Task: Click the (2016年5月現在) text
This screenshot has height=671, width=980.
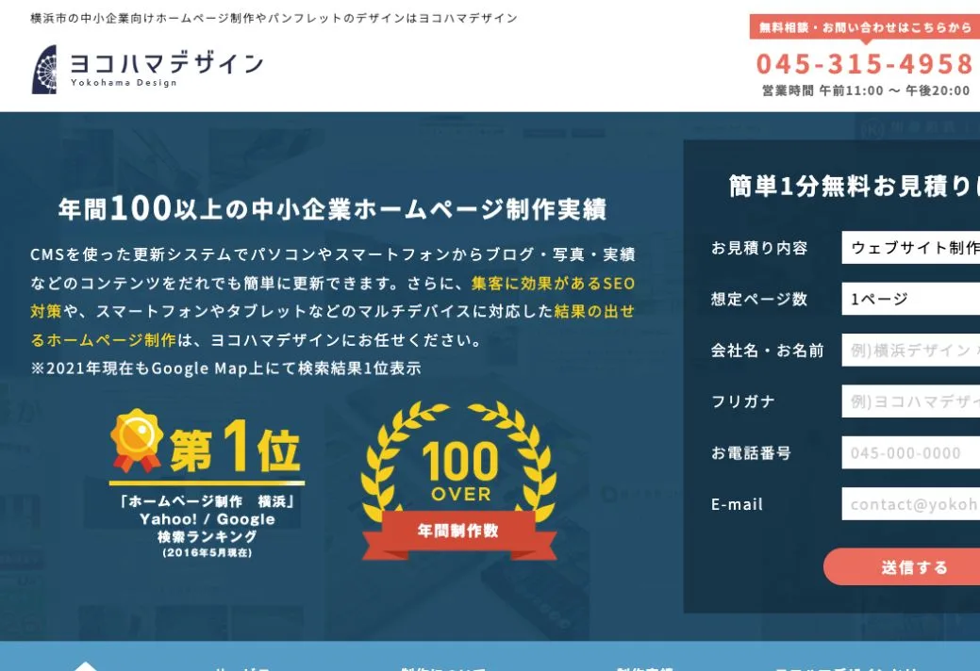Action: 207,553
